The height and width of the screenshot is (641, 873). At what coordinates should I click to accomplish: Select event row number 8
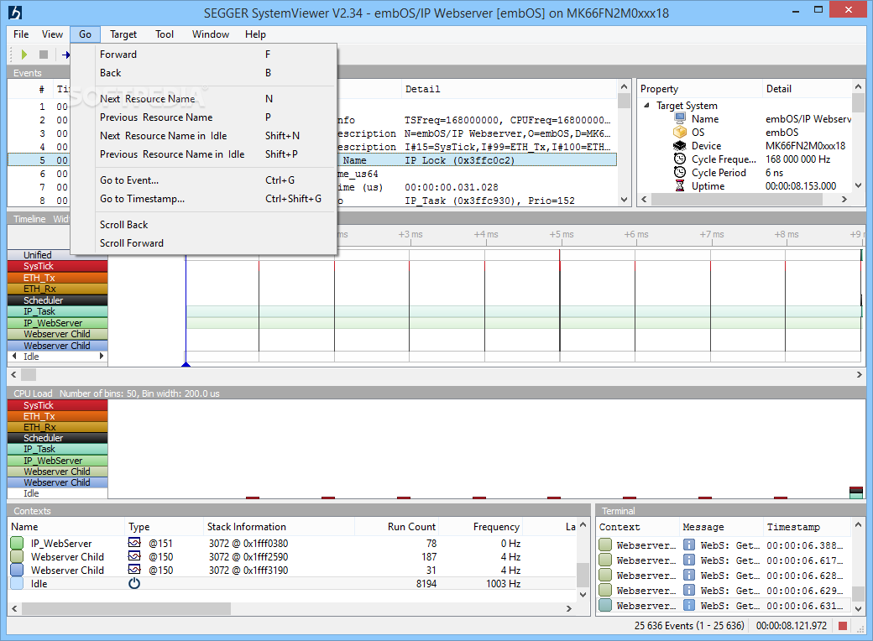pyautogui.click(x=311, y=201)
